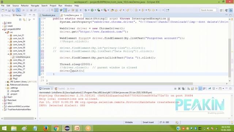The width and height of the screenshot is (234, 132).
Task: Open the Refactor menu
Action: [x=24, y=5]
